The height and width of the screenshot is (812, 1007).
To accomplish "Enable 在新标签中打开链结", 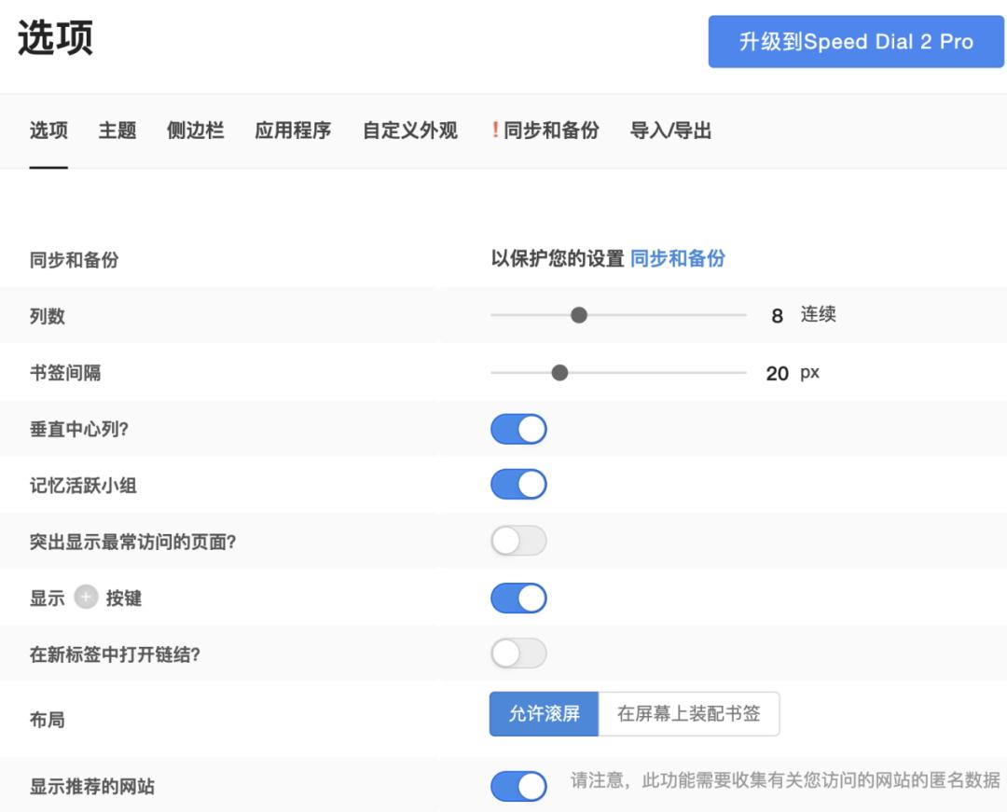I will (518, 654).
